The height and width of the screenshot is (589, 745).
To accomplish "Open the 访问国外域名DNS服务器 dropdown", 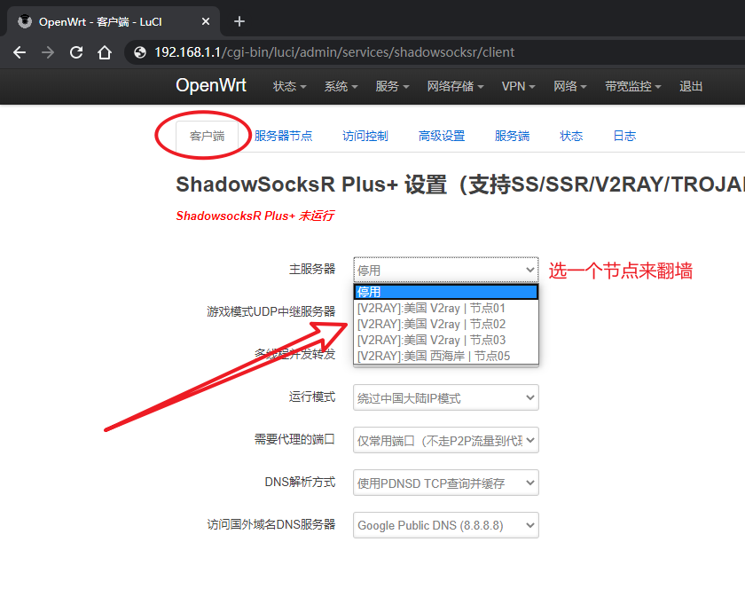I will point(445,525).
